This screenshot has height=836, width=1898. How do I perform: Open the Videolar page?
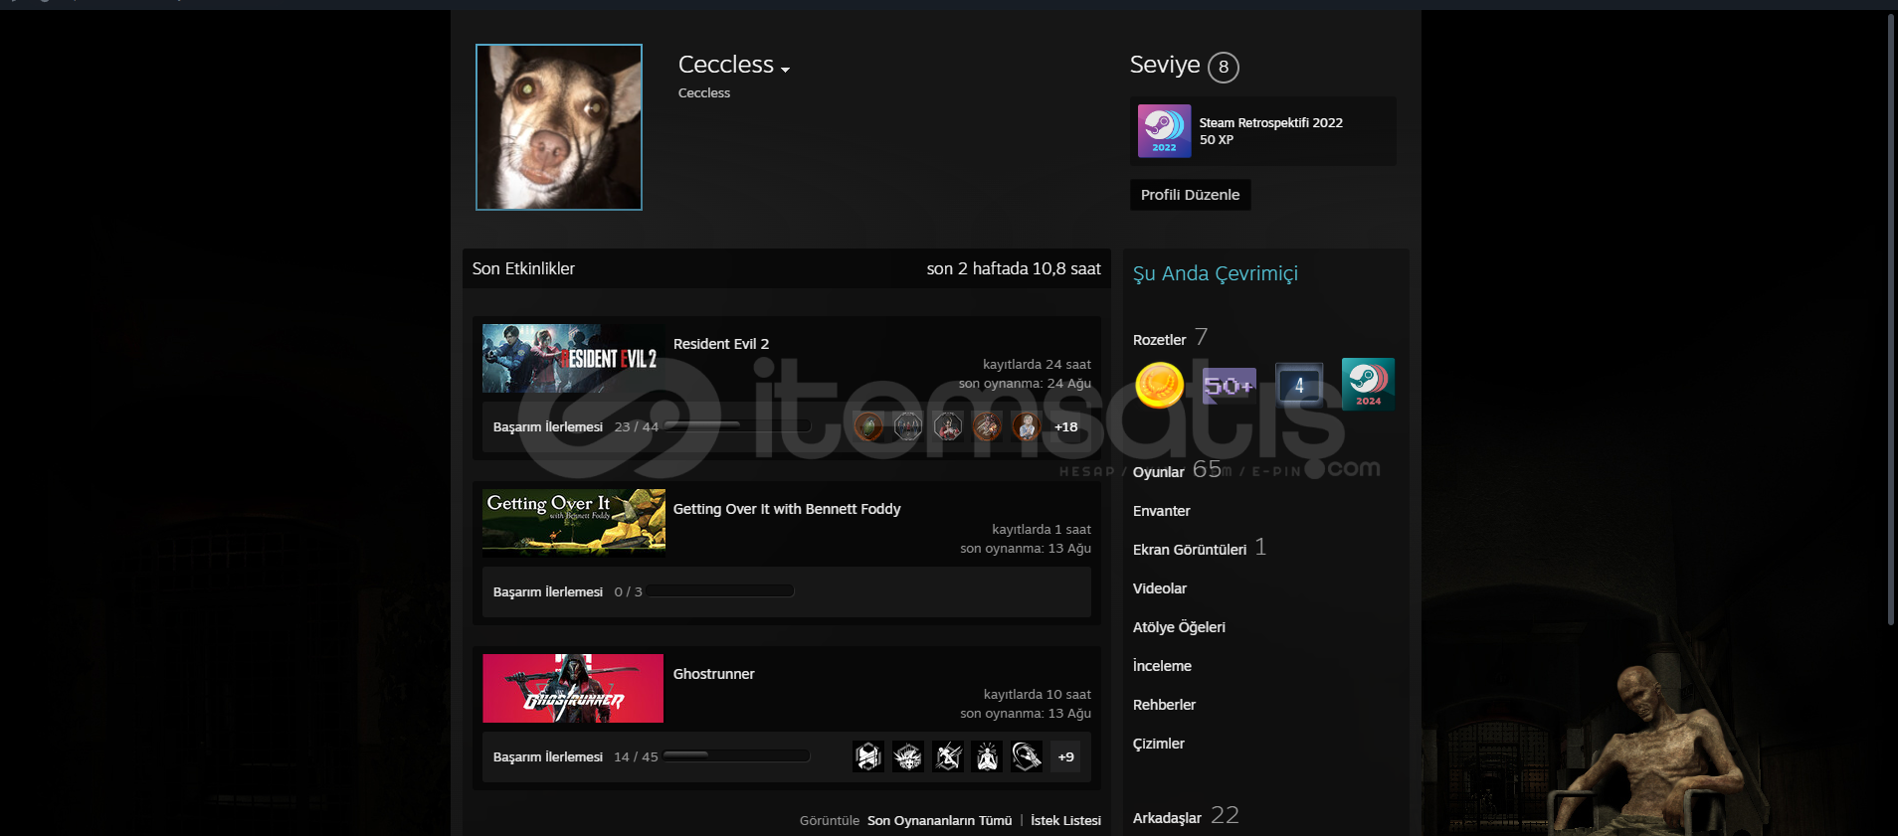click(x=1160, y=588)
